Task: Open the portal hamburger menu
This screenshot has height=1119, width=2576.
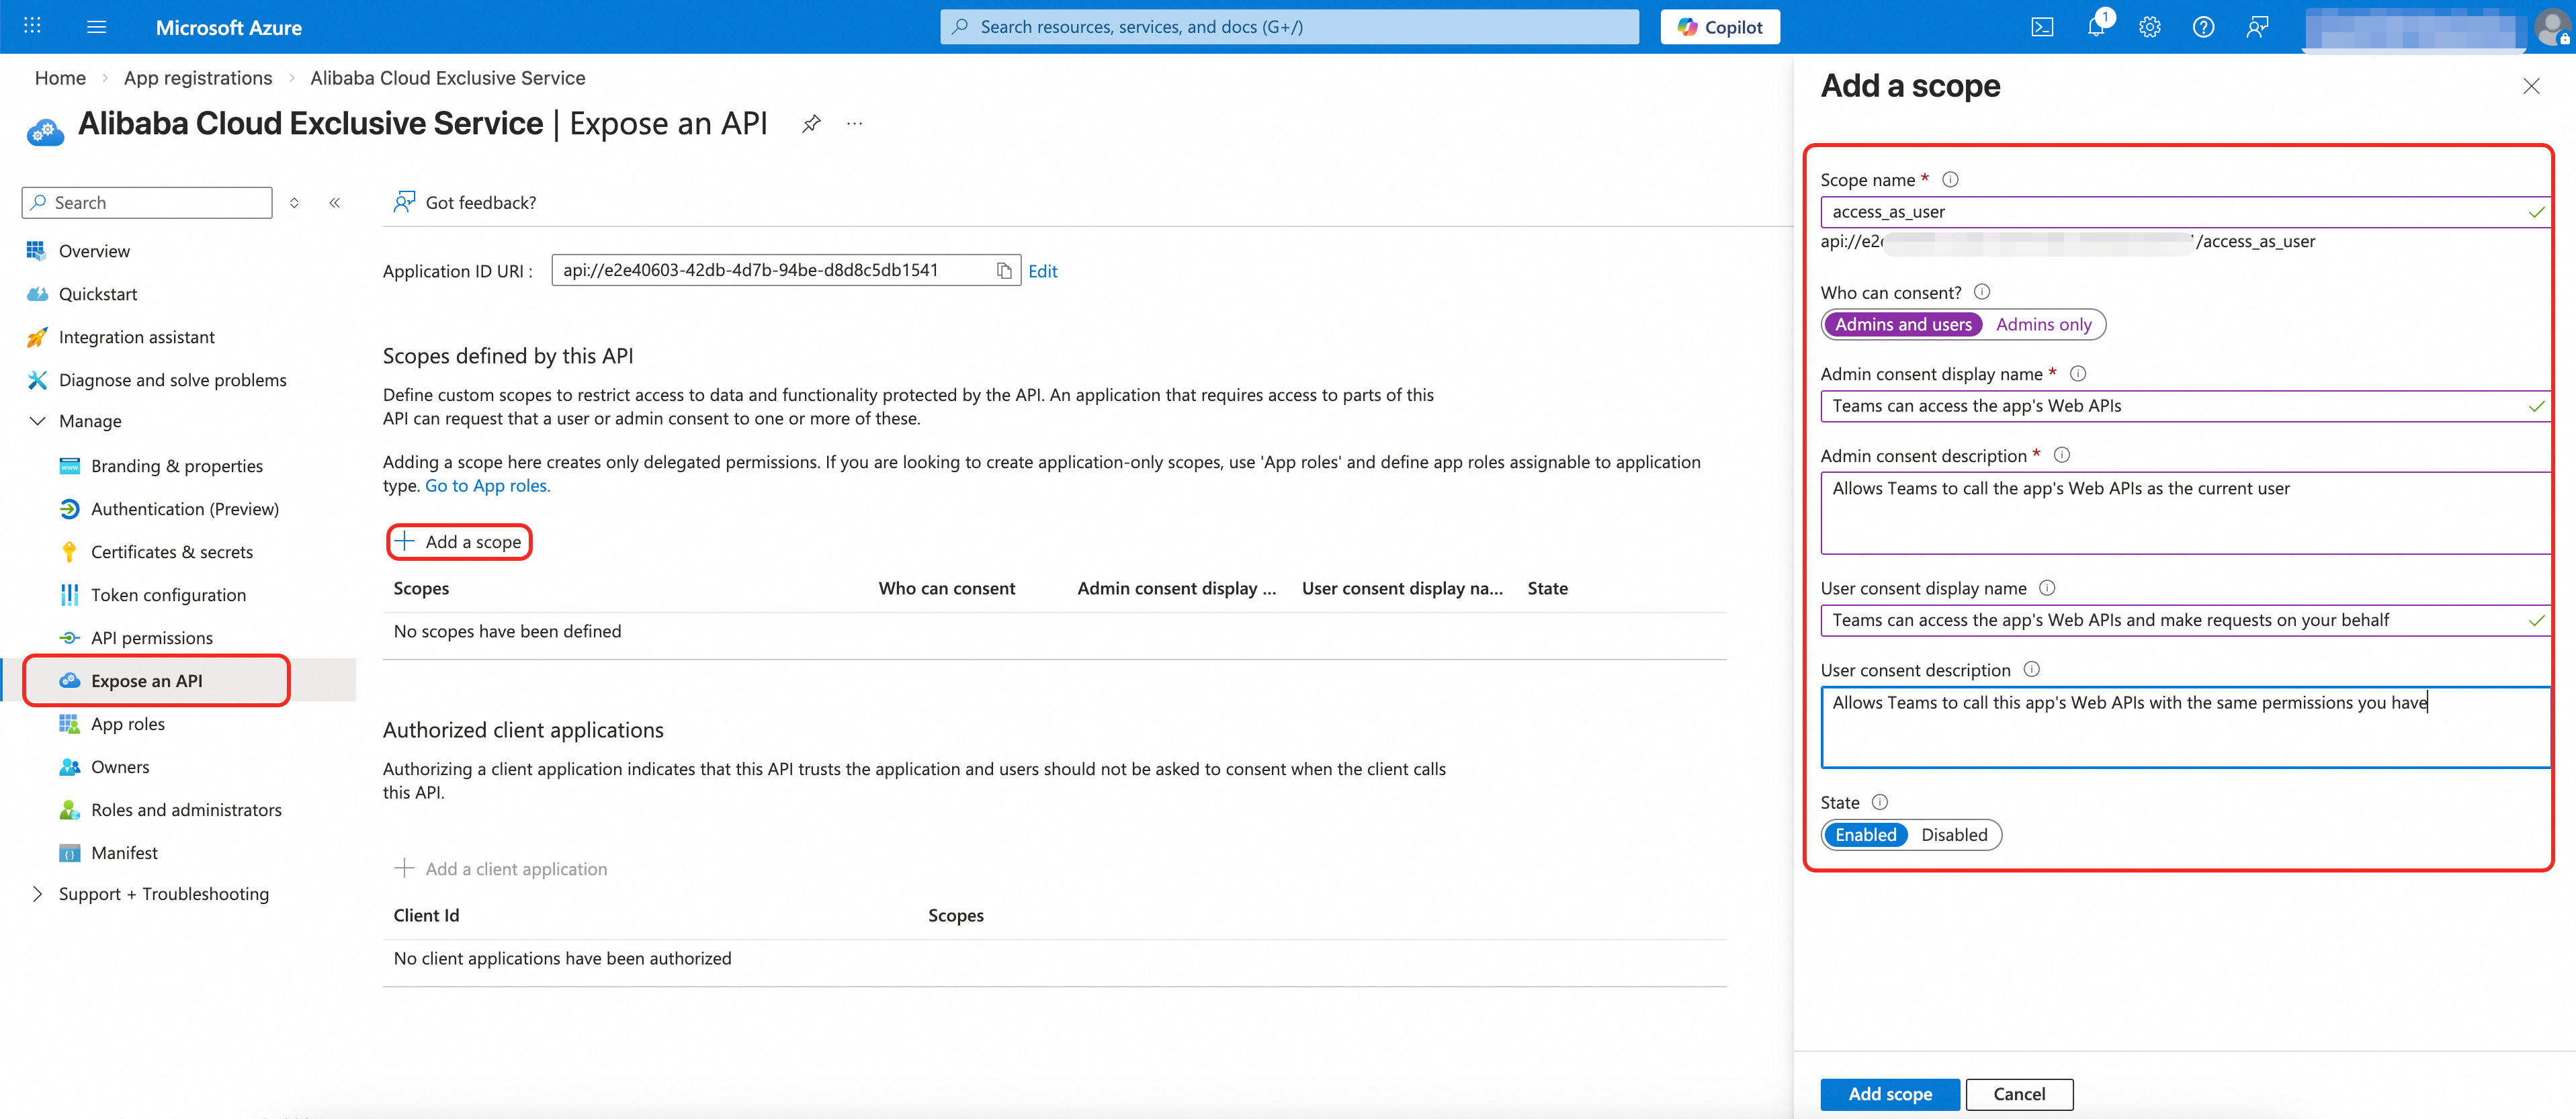Action: tap(97, 27)
